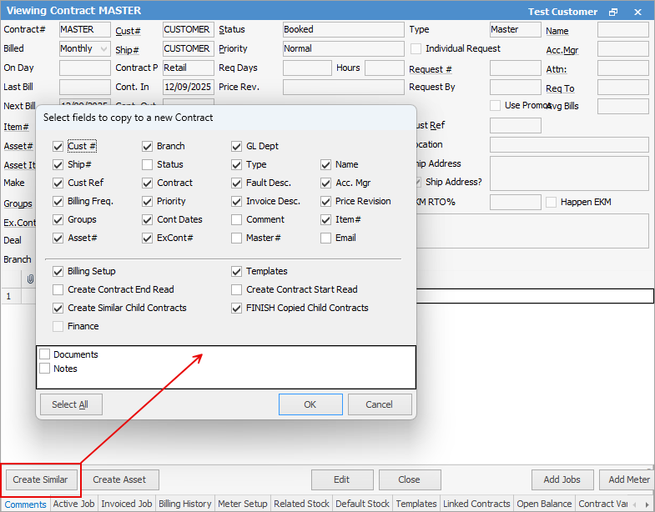The width and height of the screenshot is (655, 512).
Task: Toggle the Comment checkbox
Action: click(236, 219)
